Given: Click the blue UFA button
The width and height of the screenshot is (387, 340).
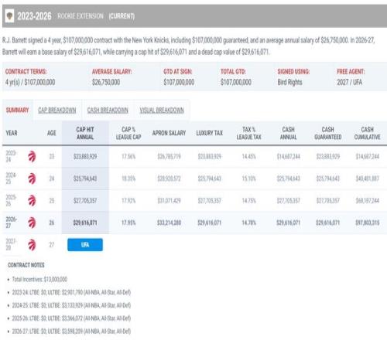Looking at the screenshot, I should click(85, 245).
